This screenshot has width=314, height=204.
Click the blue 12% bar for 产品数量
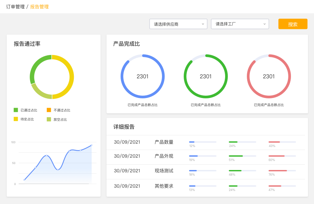coord(192,142)
